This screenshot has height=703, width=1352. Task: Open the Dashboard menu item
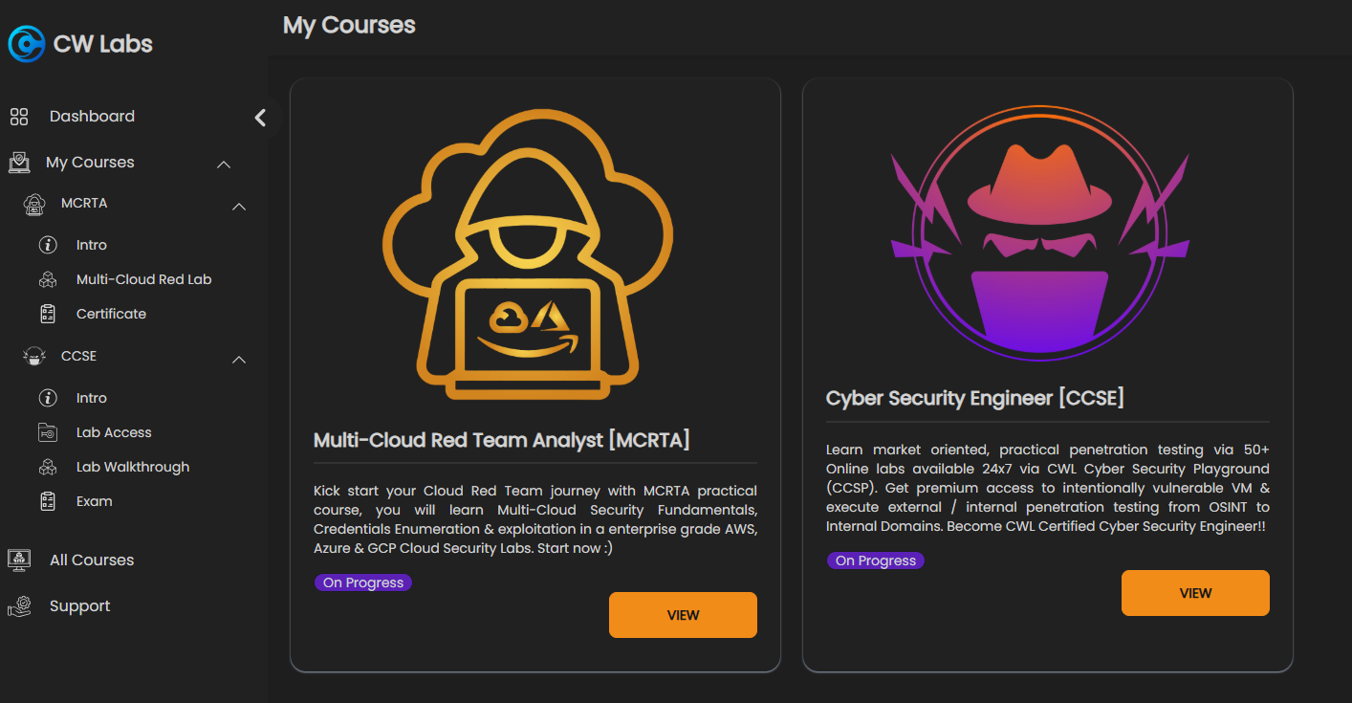click(92, 117)
